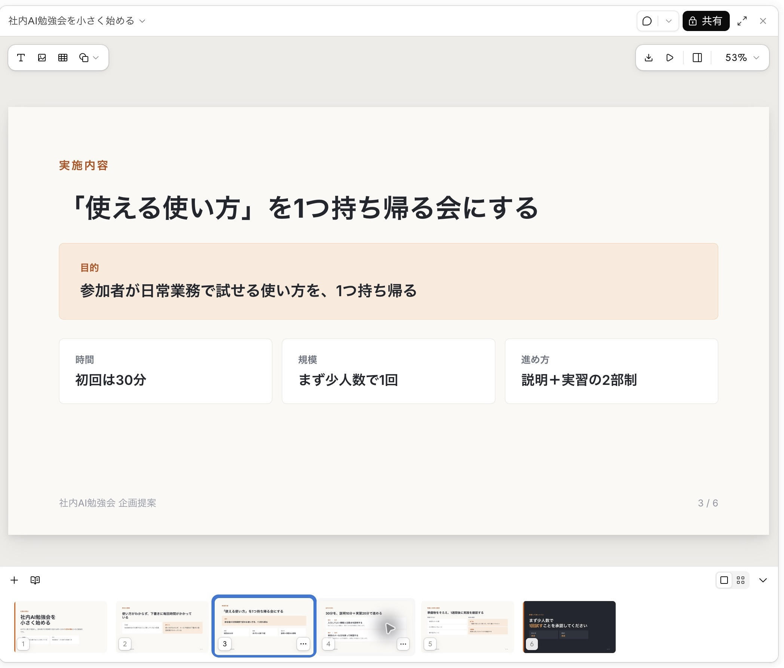Click the footer text 社内AI勉強会 企画提案
Viewport: 784px width, 668px height.
107,503
